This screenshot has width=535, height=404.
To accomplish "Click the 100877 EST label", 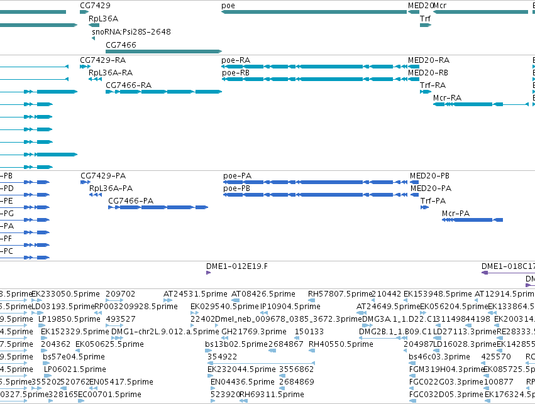I will [x=499, y=382].
